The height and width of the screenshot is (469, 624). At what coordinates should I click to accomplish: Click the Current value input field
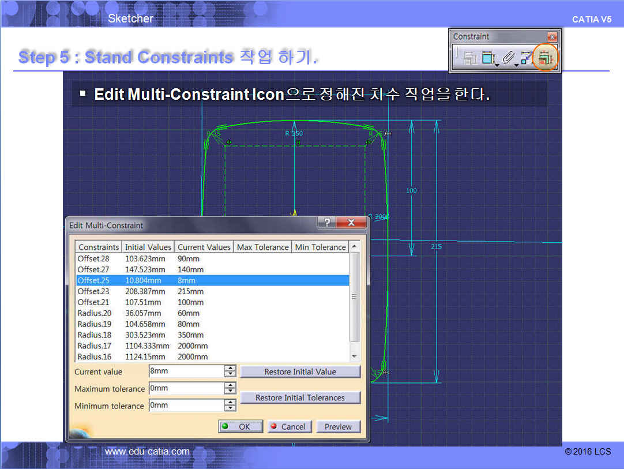coord(186,371)
